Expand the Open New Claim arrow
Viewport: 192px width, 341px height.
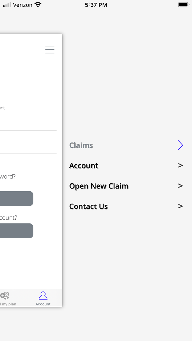tap(180, 186)
